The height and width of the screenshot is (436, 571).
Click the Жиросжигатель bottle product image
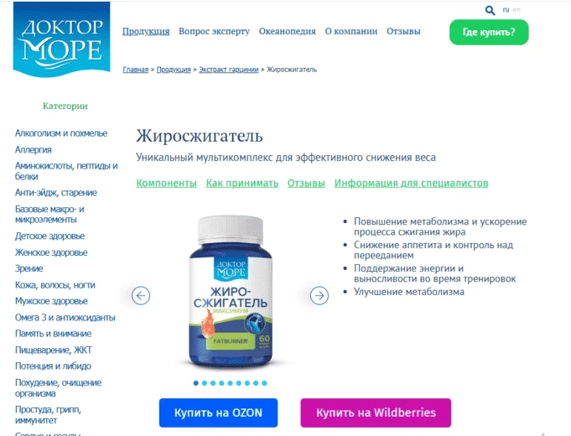tap(231, 292)
